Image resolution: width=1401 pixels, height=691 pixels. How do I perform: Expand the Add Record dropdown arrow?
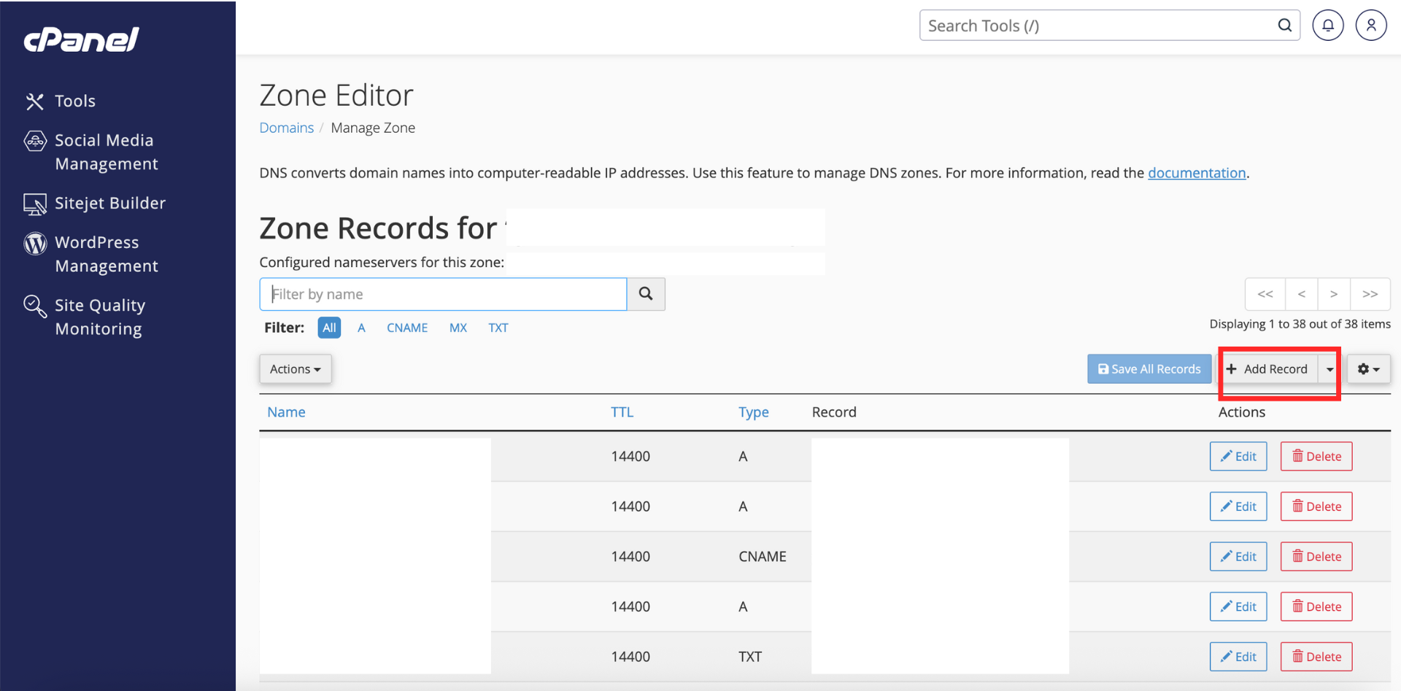(x=1329, y=369)
